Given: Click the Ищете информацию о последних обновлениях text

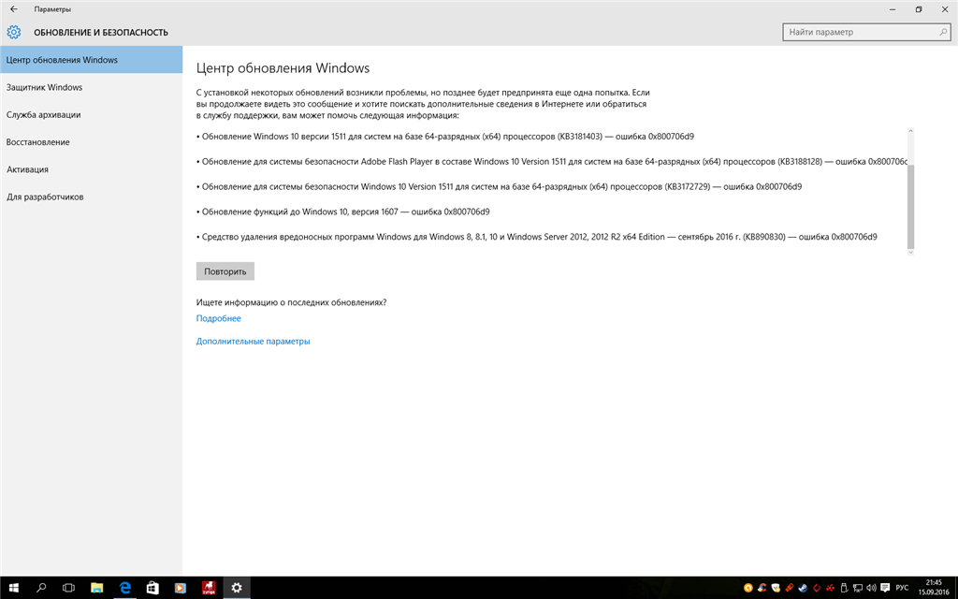Looking at the screenshot, I should [292, 302].
